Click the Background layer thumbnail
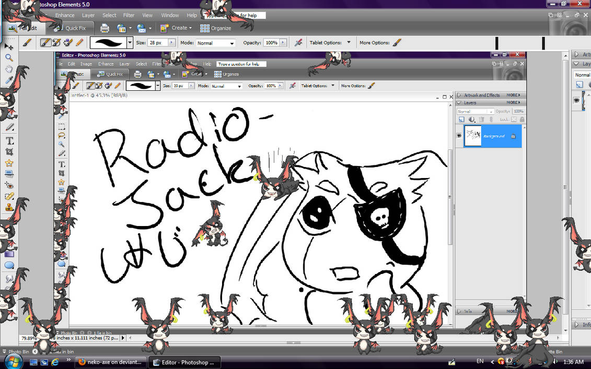Screen dimensions: 591x369 tap(473, 135)
